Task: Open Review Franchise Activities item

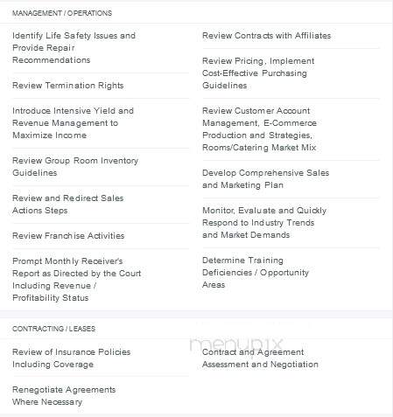Action: coord(68,236)
